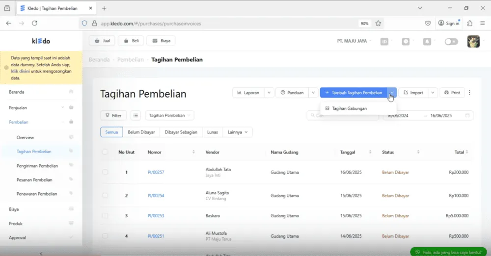Open the calendar icon in date range
Viewport: 491px width, 256px height.
[x=467, y=115]
